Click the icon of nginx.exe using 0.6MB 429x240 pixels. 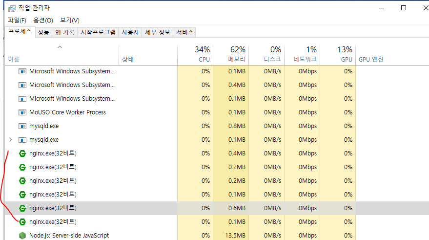(x=22, y=208)
